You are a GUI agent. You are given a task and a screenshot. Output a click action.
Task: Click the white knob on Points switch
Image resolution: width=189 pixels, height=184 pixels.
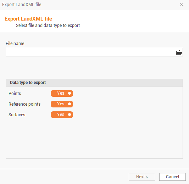click(x=70, y=93)
